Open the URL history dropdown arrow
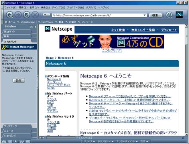 (x=145, y=15)
